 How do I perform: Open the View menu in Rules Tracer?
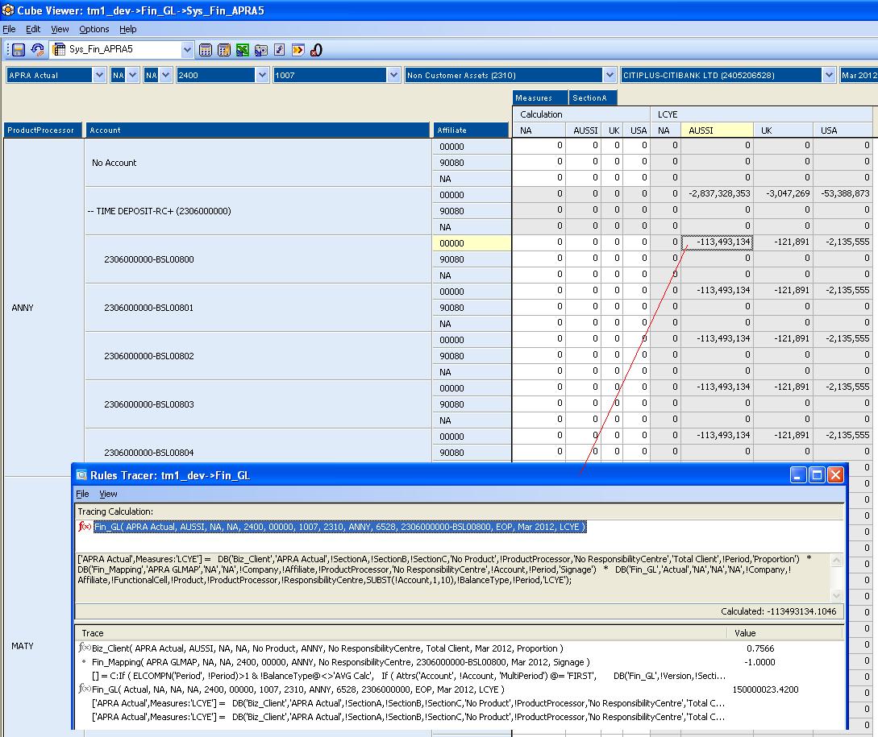[x=108, y=494]
